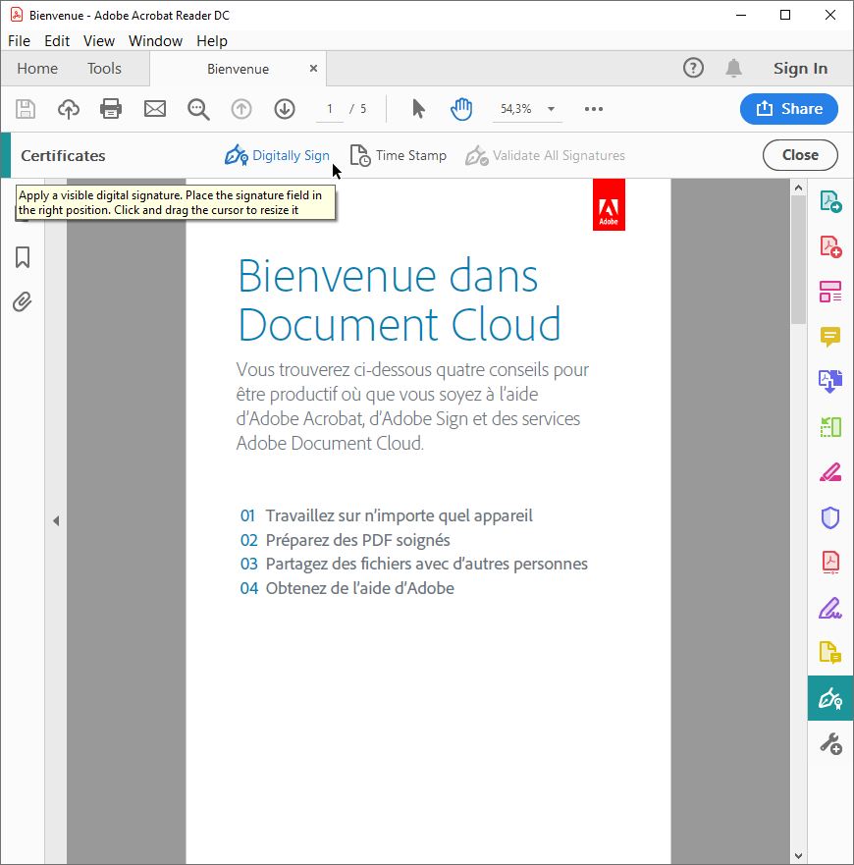Click link '02 Préparez des PDF soignés'
This screenshot has width=854, height=865.
click(346, 540)
